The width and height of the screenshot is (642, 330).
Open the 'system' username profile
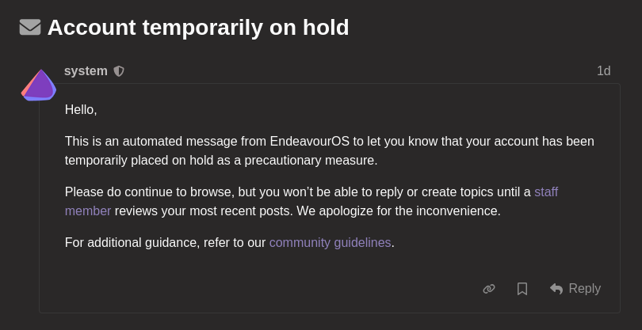coord(86,71)
